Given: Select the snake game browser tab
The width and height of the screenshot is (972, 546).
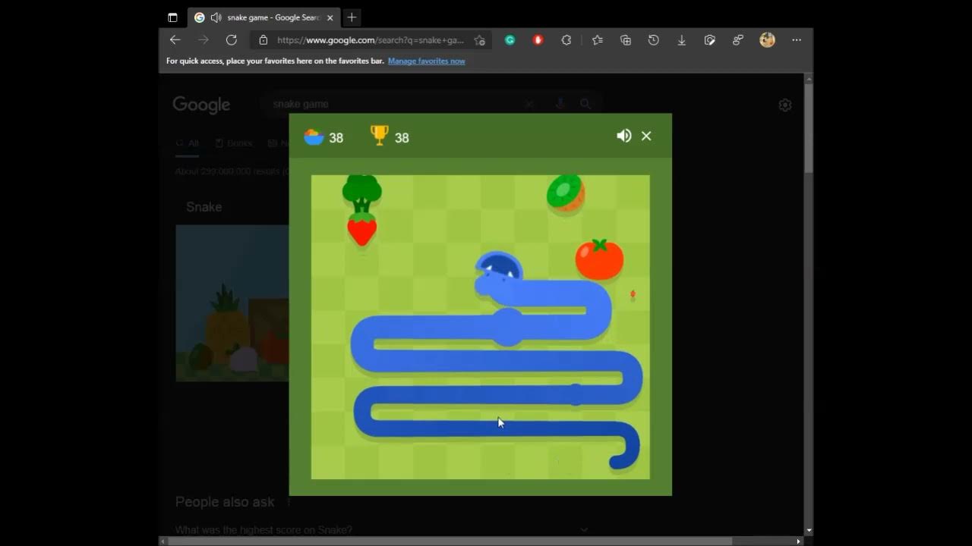Looking at the screenshot, I should pos(264,17).
